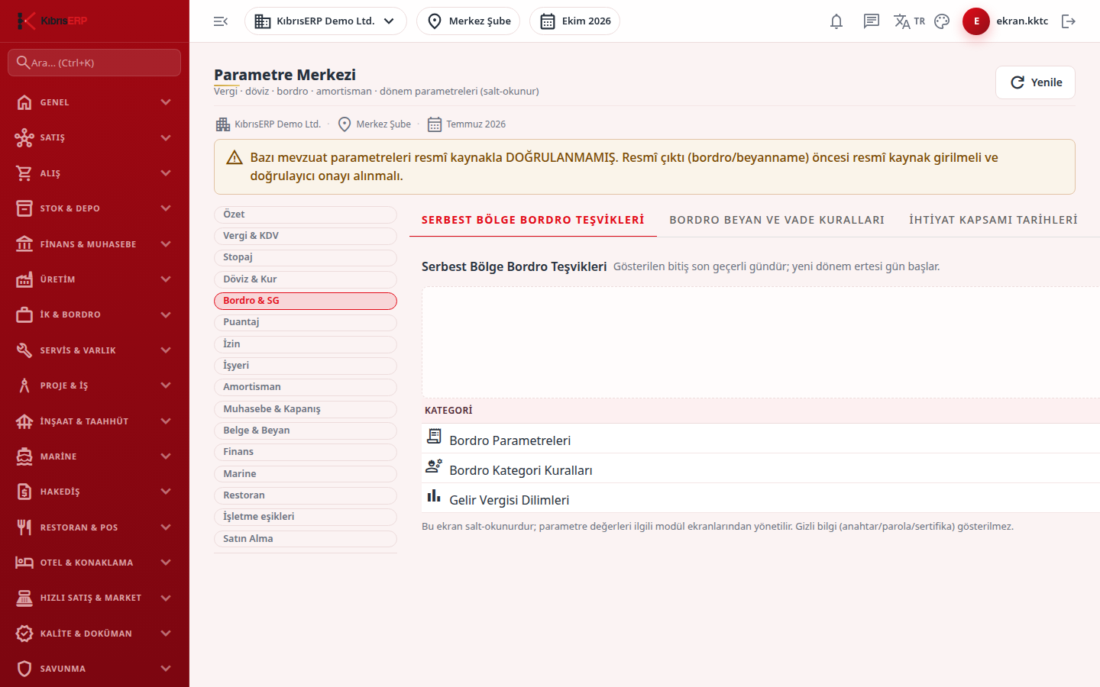Collapse the sidebar menu toggle icon

[221, 21]
